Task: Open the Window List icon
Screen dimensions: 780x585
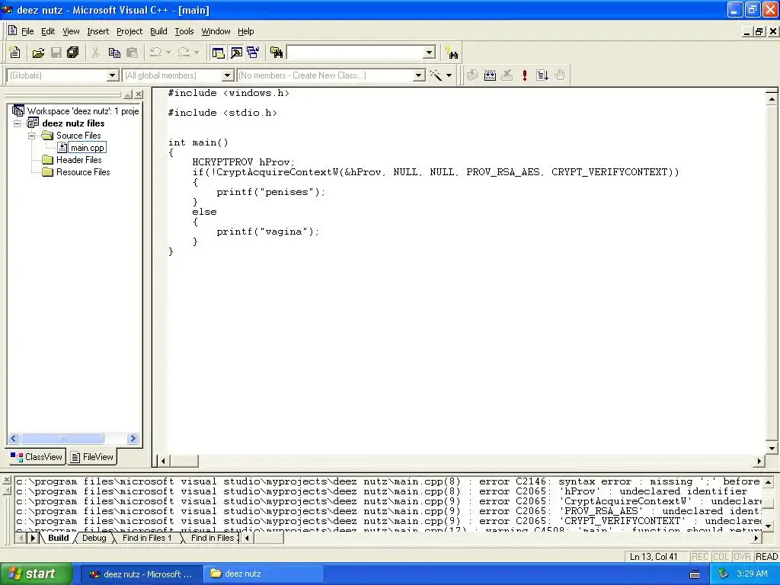Action: [253, 53]
